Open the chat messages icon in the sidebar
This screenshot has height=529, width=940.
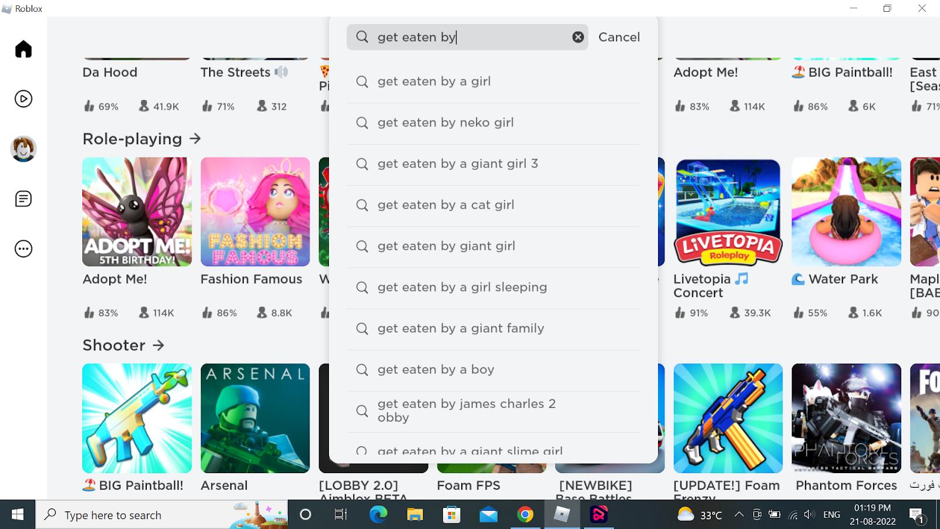(23, 199)
